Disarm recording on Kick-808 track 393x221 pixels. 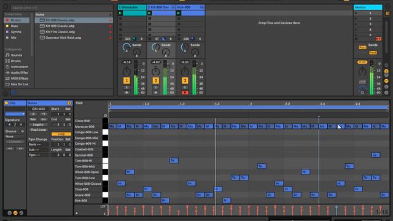[x=185, y=93]
